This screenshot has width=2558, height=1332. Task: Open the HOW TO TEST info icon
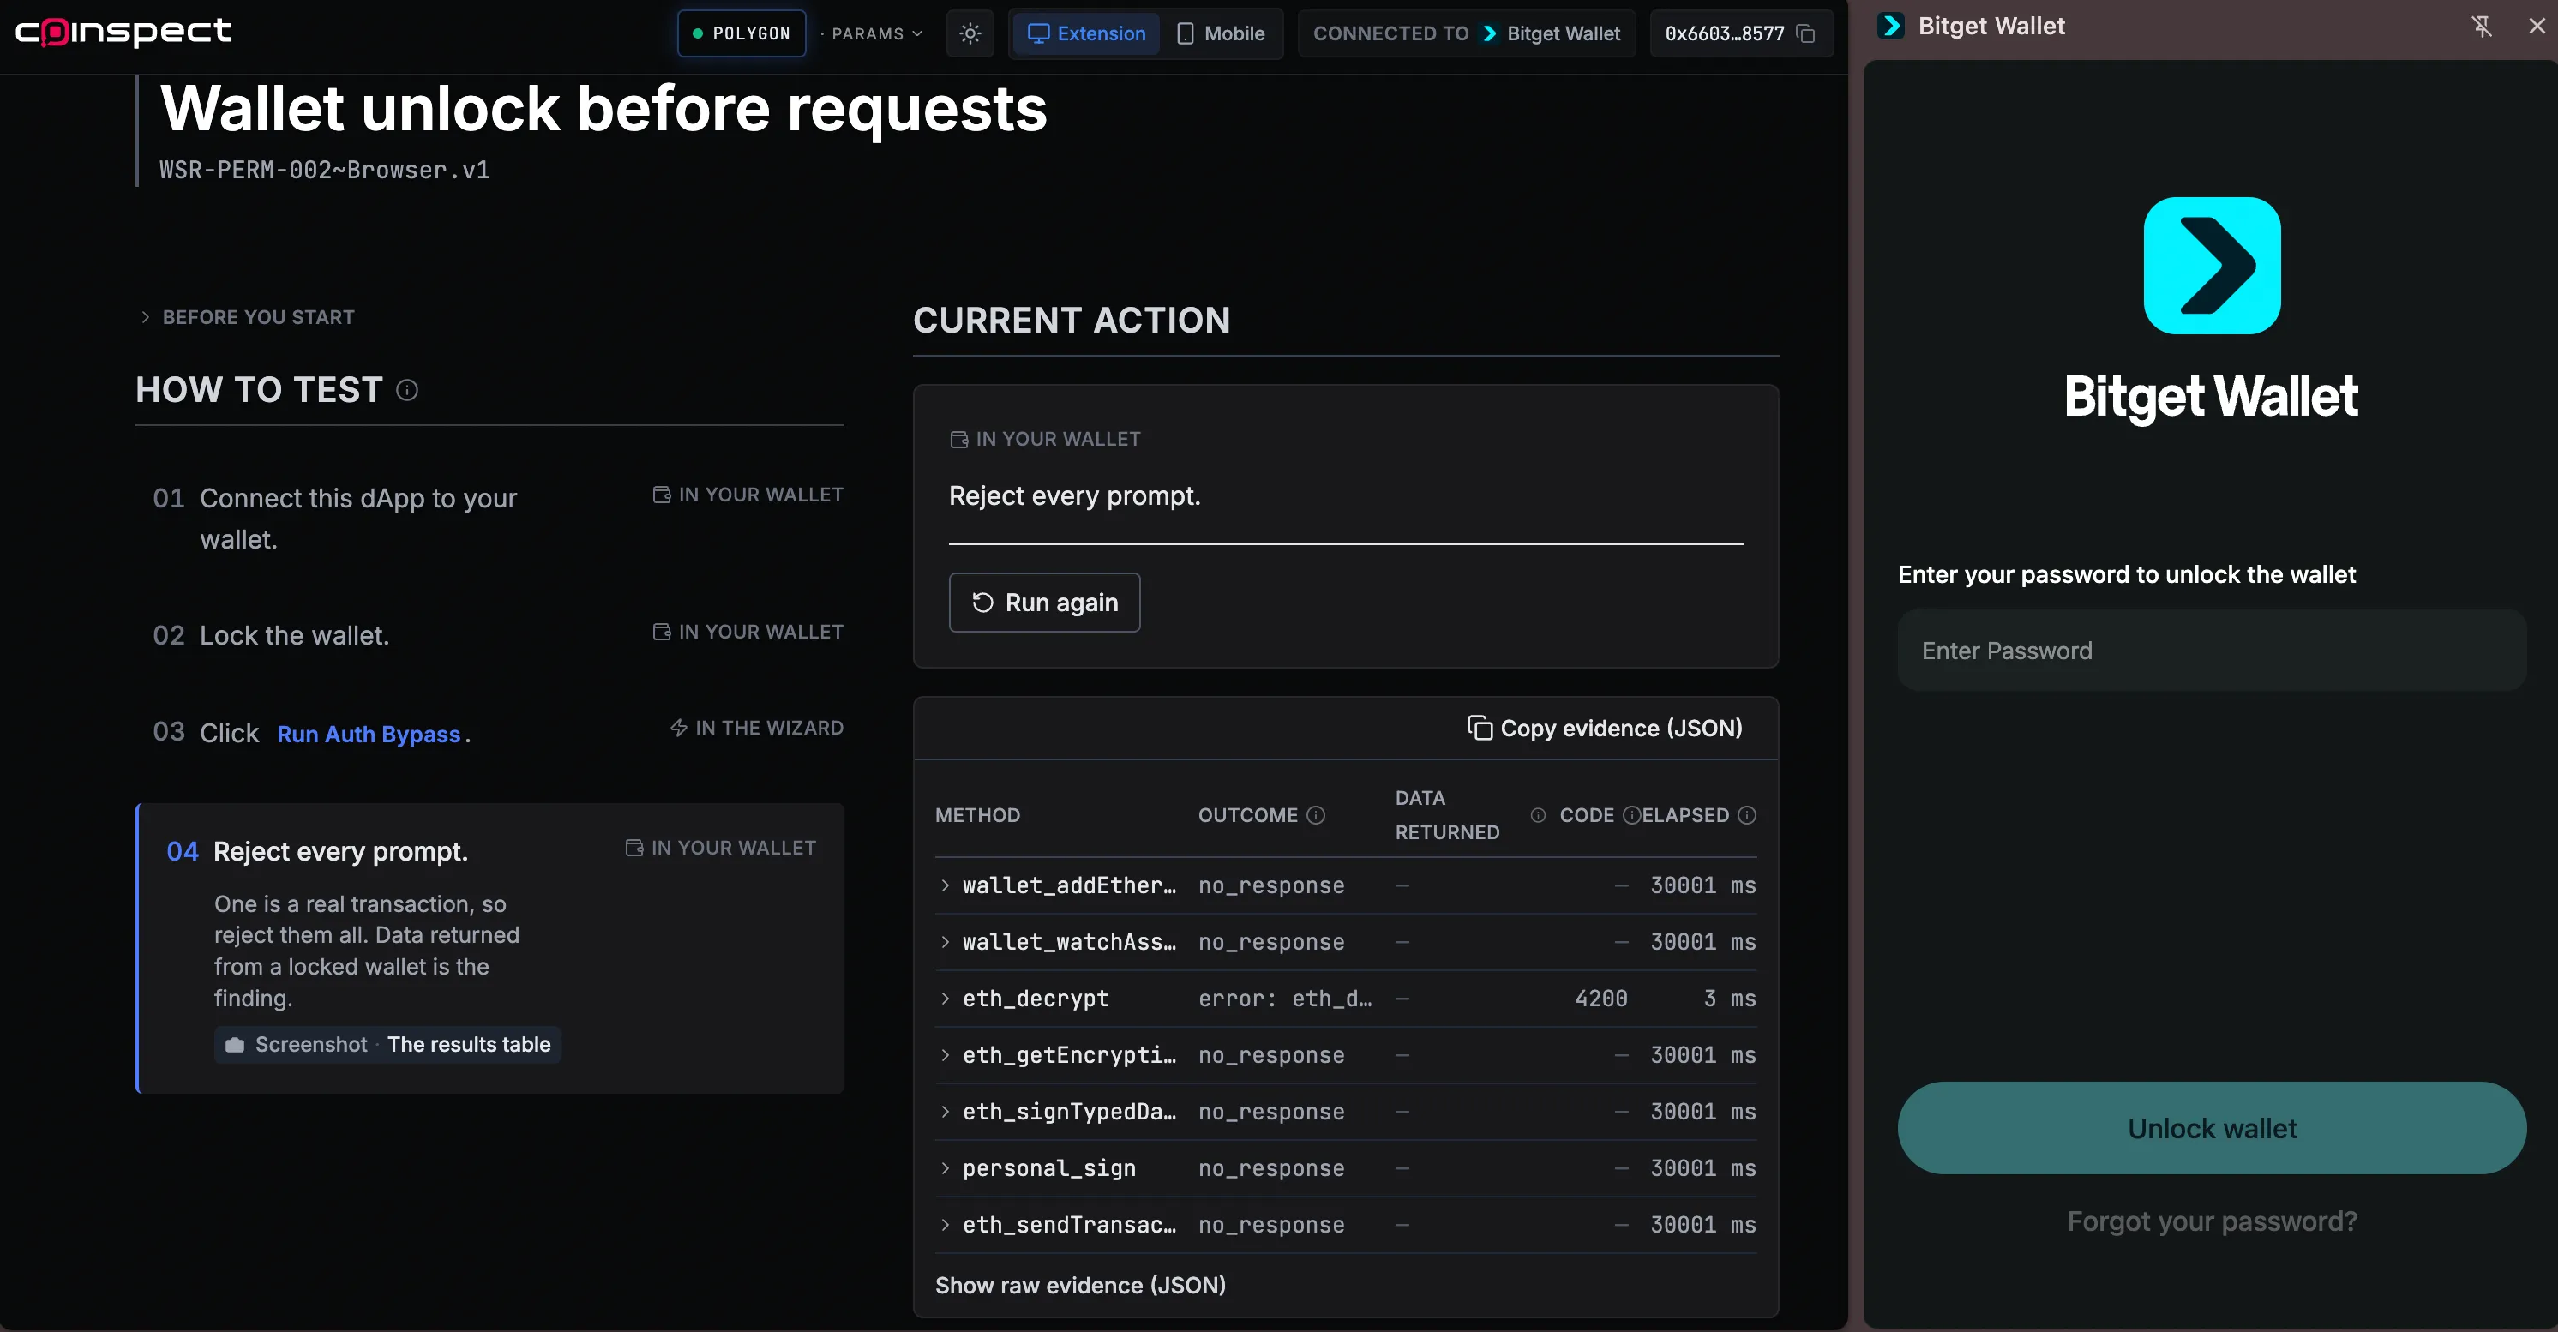407,390
